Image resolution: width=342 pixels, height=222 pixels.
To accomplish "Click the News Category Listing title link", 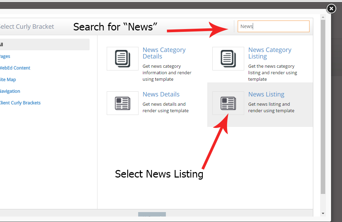I will pyautogui.click(x=269, y=53).
